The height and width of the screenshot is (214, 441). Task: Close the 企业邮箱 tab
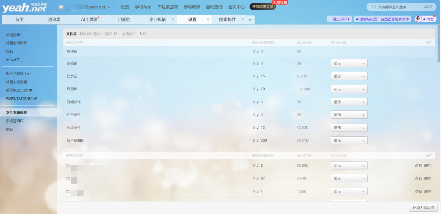[173, 20]
